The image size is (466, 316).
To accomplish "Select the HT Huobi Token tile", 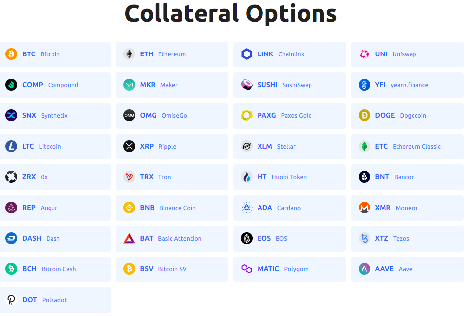I will coord(290,177).
